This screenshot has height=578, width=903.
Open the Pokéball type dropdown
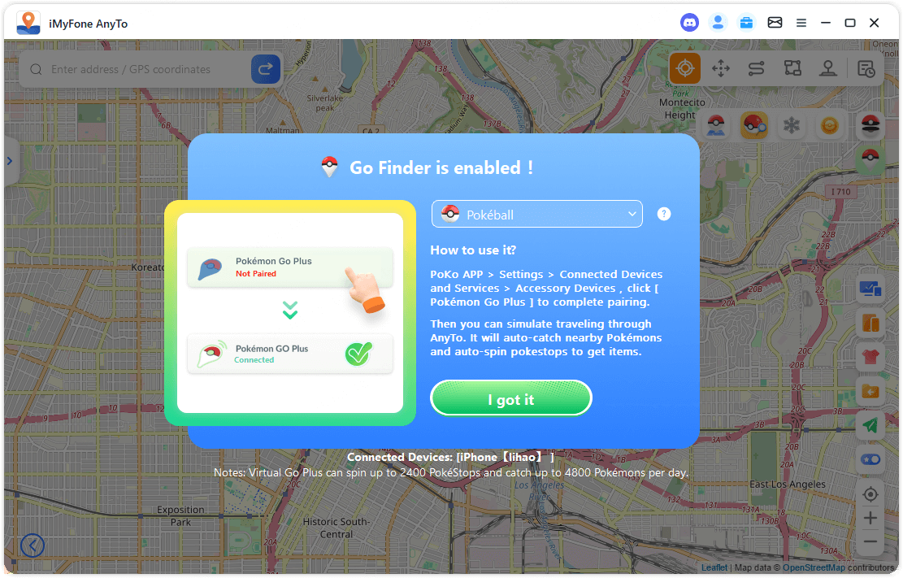click(537, 215)
